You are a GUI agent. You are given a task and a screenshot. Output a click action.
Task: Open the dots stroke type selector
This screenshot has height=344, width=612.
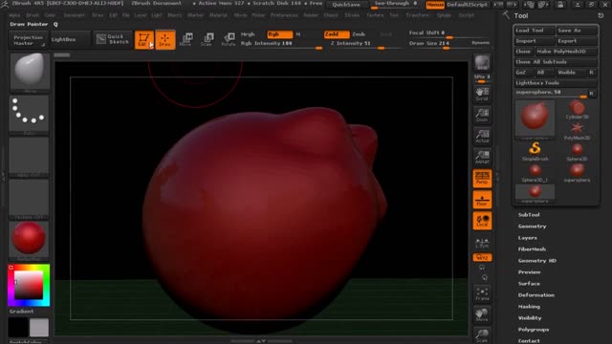(29, 115)
